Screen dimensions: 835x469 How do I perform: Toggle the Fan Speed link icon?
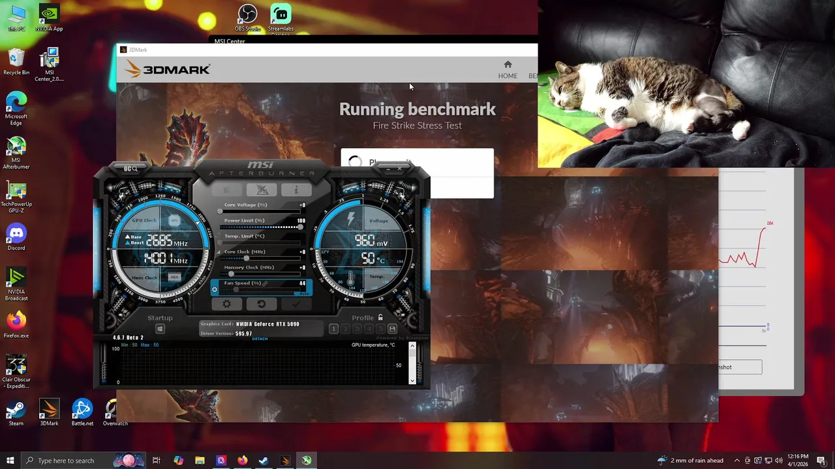coord(265,283)
